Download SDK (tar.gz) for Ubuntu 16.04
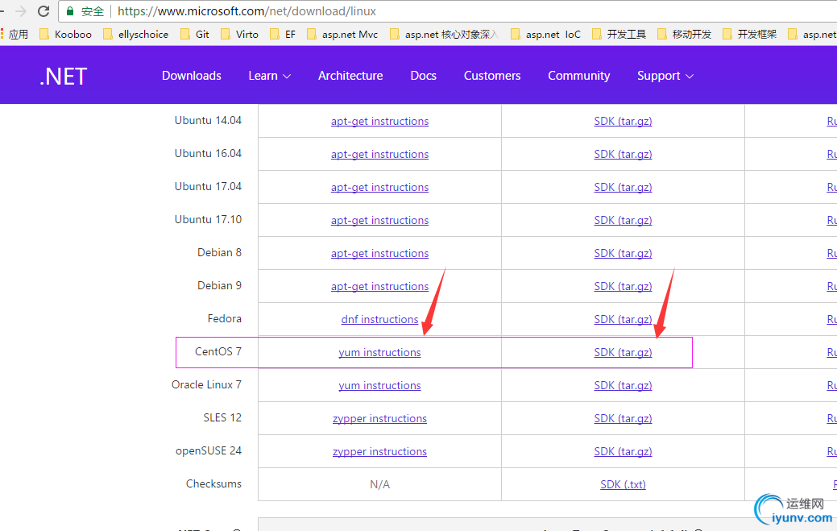 click(623, 154)
